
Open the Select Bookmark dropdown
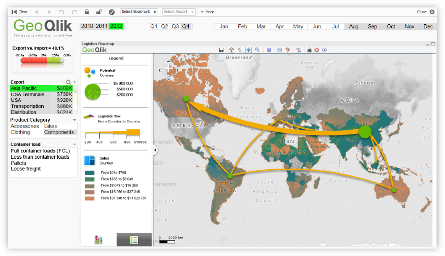(x=139, y=11)
